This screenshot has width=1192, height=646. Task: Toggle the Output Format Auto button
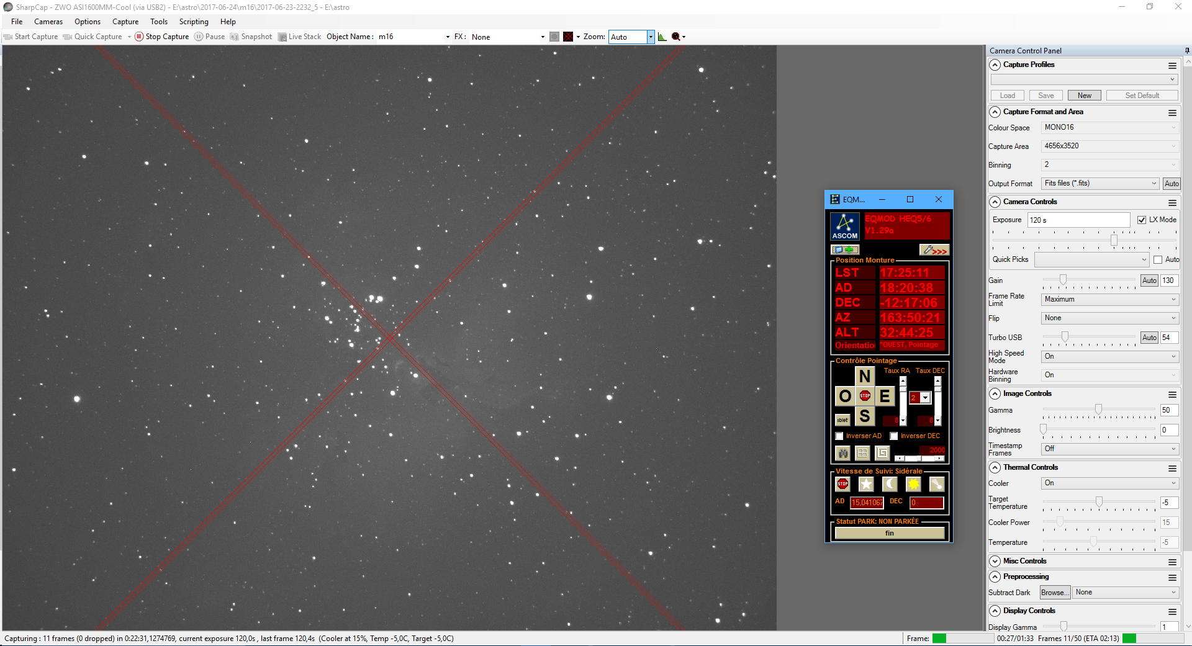[1172, 184]
